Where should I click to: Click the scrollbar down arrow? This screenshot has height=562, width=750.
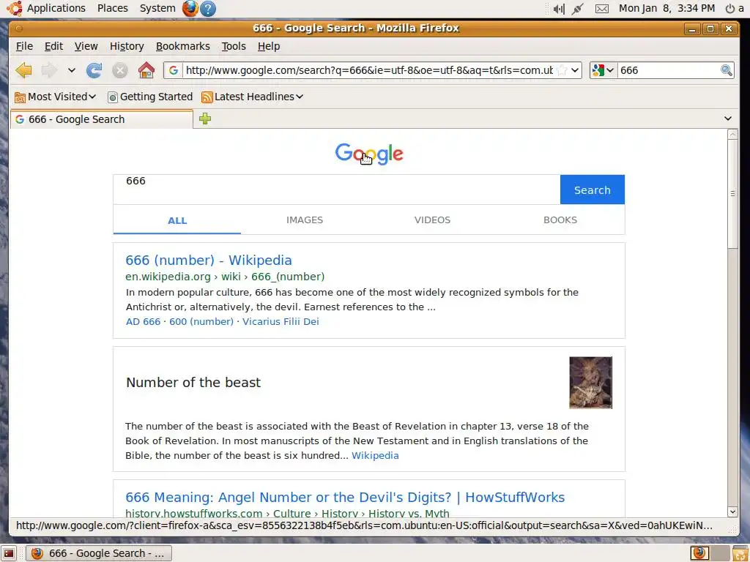[x=732, y=512]
